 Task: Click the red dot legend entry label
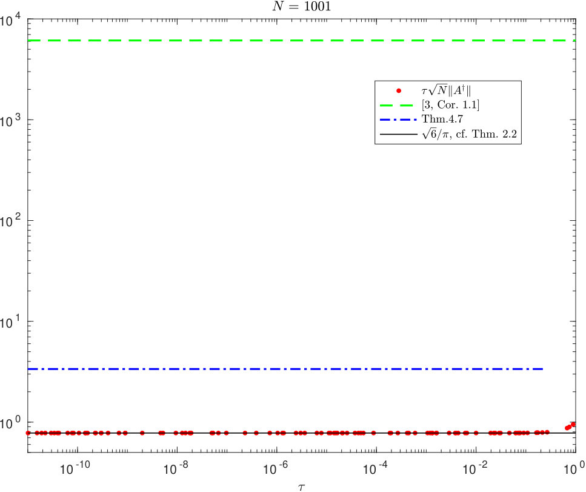[x=446, y=90]
